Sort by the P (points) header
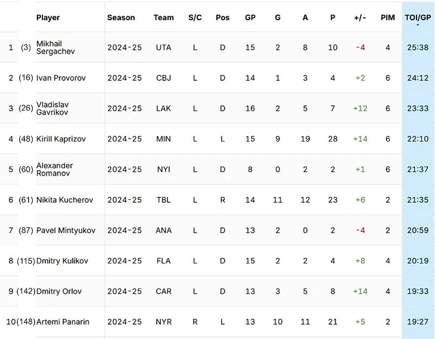Image resolution: width=435 pixels, height=339 pixels. click(333, 18)
